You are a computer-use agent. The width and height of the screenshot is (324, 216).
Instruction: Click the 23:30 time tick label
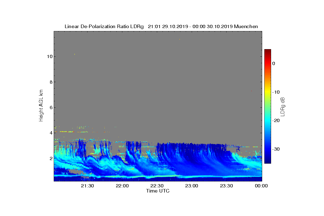[227, 186]
